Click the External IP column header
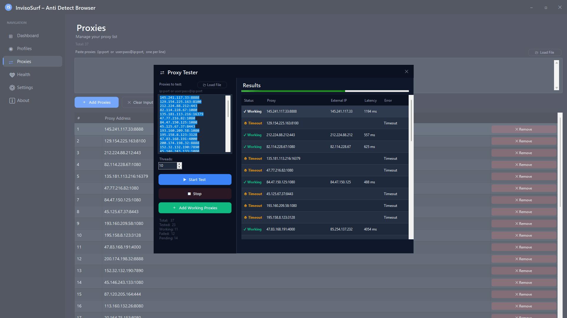The width and height of the screenshot is (567, 318). [x=339, y=100]
